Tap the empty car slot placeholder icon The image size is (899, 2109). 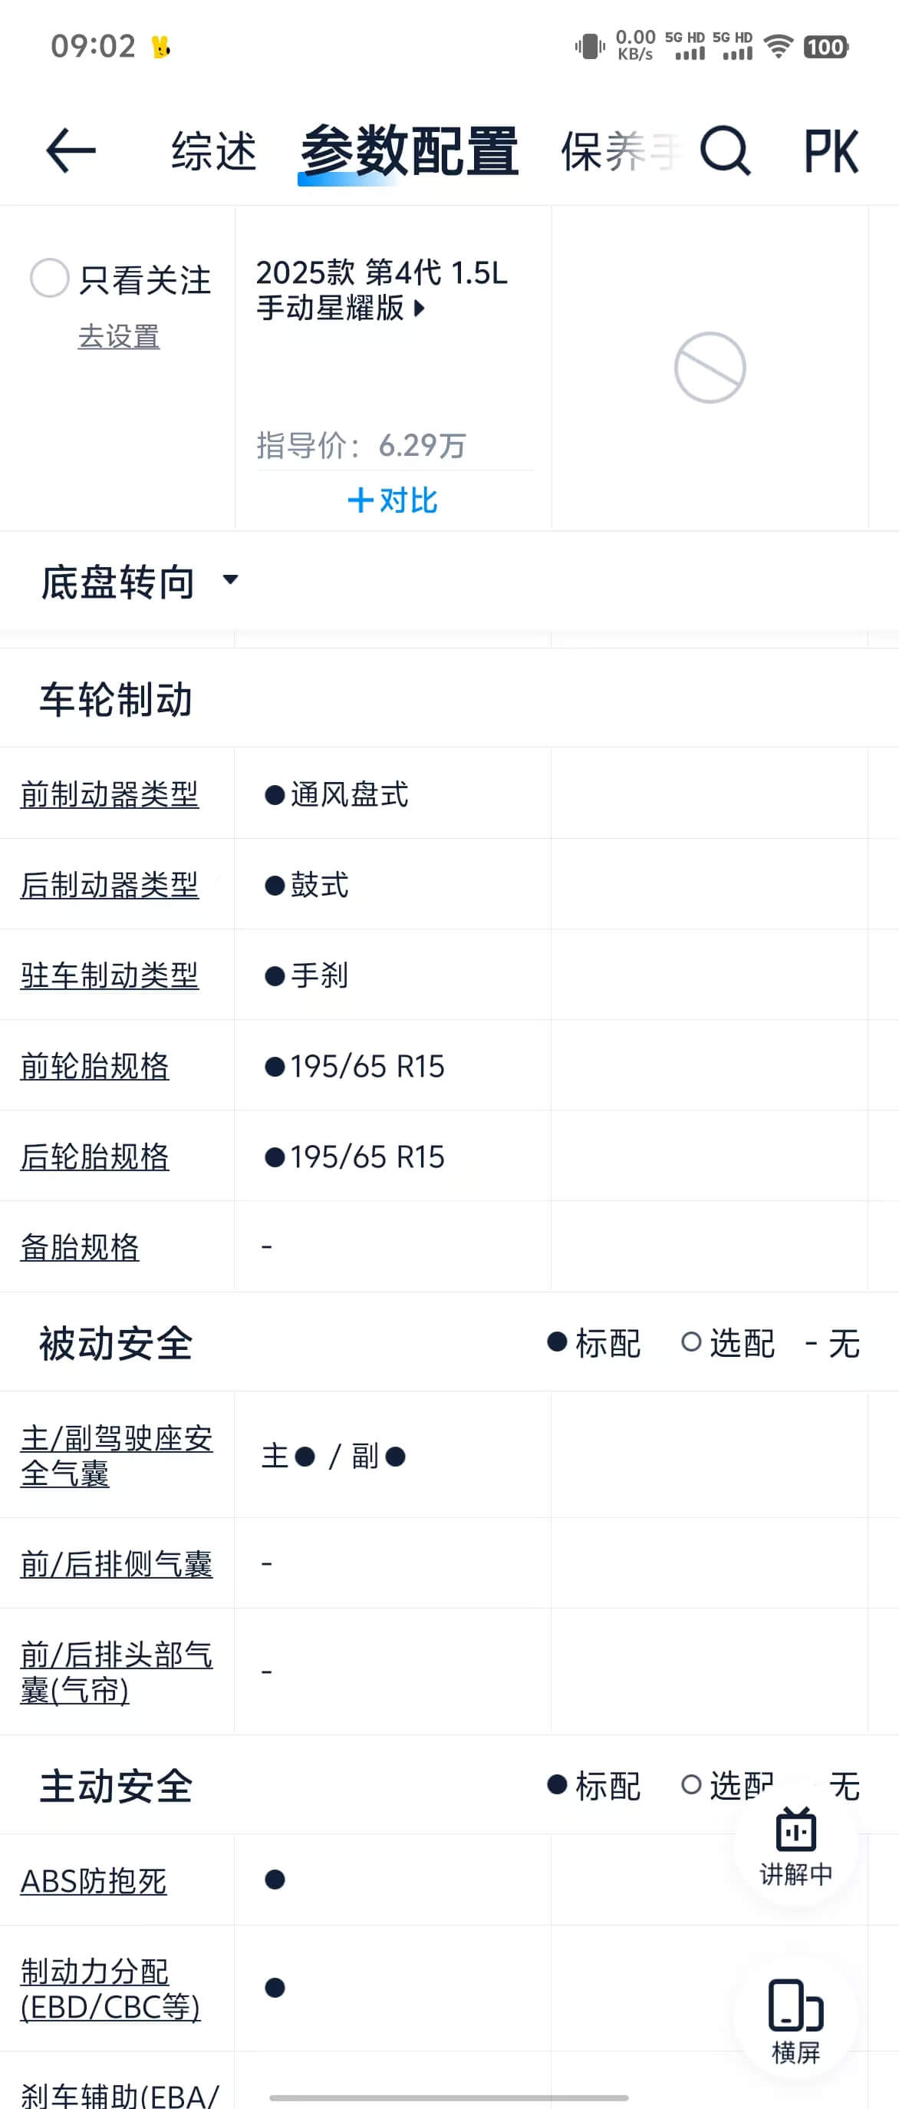[710, 368]
